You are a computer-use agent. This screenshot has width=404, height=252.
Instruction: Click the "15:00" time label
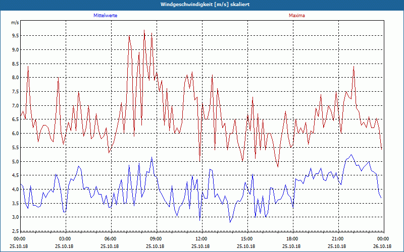click(246, 239)
